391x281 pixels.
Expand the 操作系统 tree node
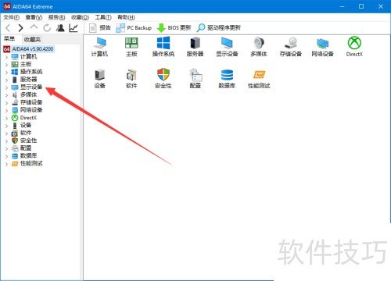coord(7,72)
